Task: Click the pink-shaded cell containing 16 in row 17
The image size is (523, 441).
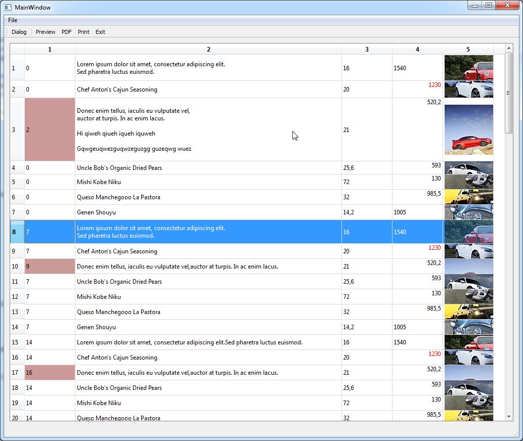Action: tap(50, 372)
